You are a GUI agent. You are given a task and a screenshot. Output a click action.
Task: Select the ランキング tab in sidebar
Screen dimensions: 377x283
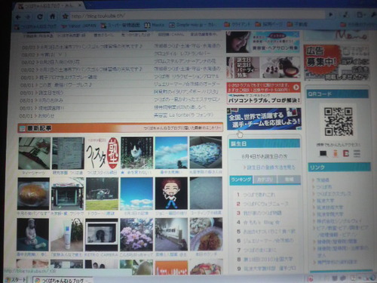click(x=241, y=180)
